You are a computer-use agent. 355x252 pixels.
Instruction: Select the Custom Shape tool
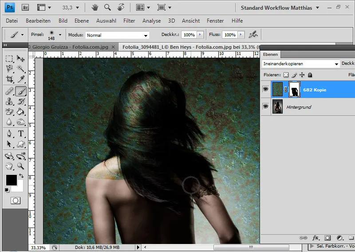(x=21, y=144)
